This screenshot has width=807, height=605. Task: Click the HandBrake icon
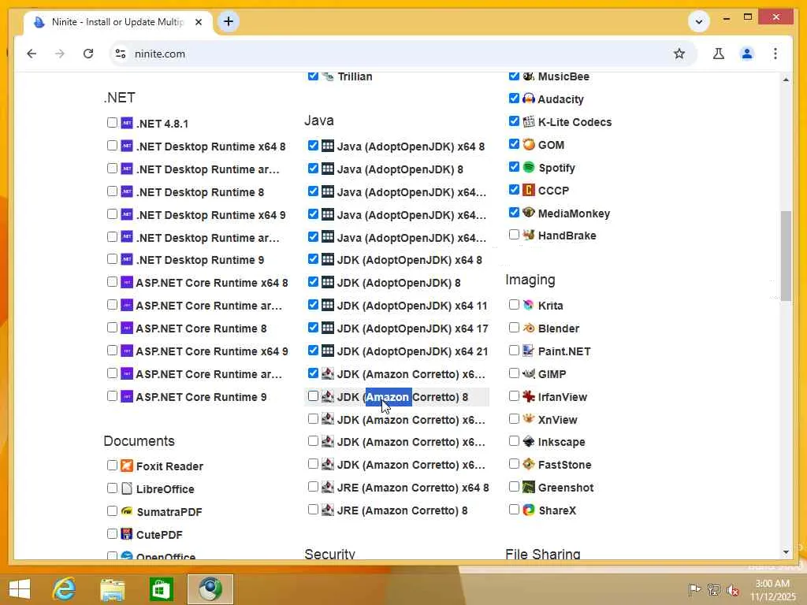click(529, 235)
